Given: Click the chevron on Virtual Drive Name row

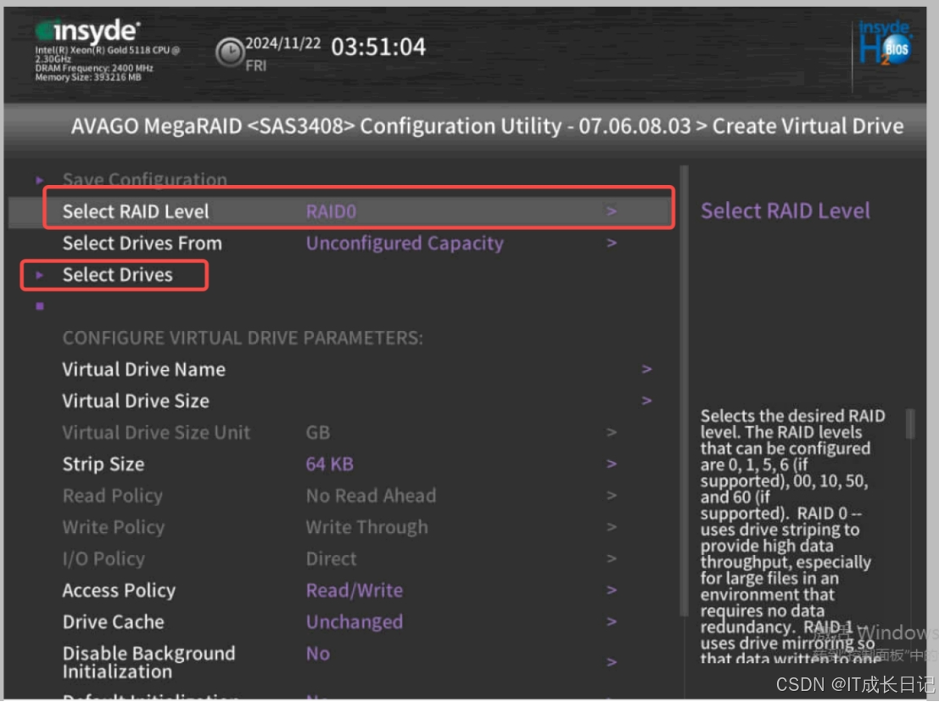Looking at the screenshot, I should click(x=646, y=369).
